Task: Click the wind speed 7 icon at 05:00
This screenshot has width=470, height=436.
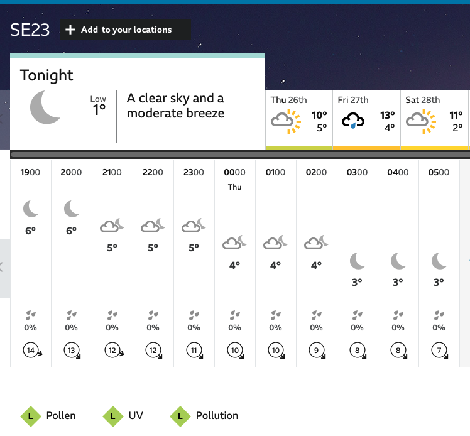Action: [439, 350]
